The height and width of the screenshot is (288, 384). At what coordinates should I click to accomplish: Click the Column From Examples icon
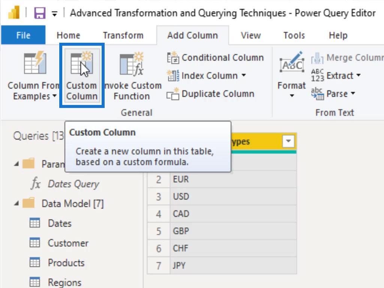coord(35,63)
